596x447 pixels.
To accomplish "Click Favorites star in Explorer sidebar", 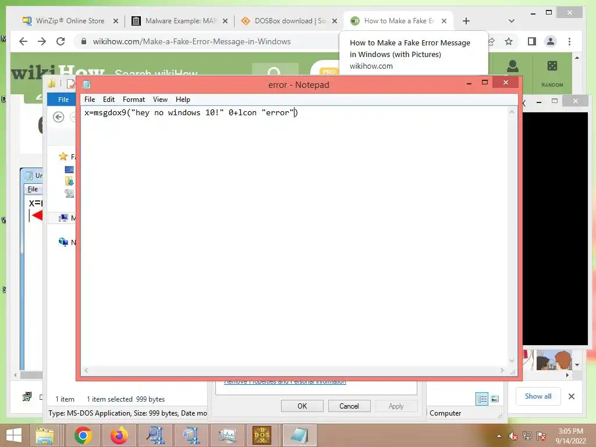I will tap(63, 156).
